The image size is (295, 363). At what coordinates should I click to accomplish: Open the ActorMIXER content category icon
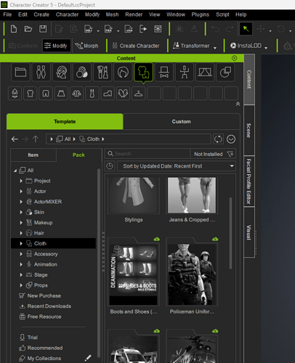tap(62, 72)
